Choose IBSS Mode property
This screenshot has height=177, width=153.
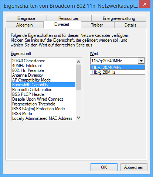pyautogui.click(x=43, y=114)
